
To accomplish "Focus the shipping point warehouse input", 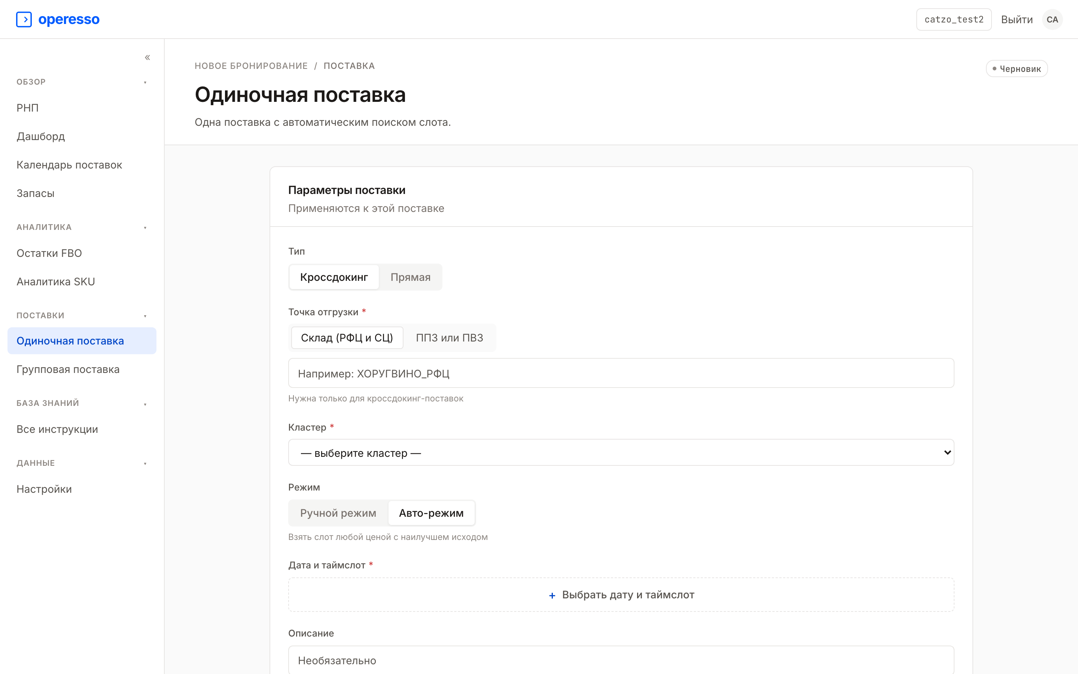I will [x=621, y=373].
